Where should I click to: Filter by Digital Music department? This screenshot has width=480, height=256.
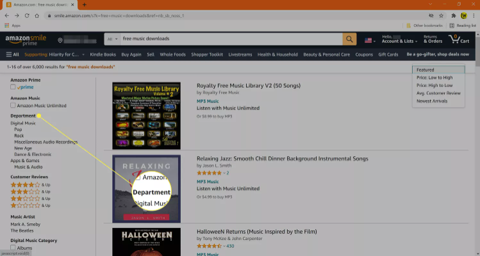(x=23, y=124)
